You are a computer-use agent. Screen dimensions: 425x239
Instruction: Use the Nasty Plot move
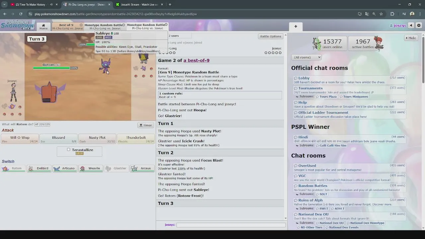pyautogui.click(x=97, y=139)
